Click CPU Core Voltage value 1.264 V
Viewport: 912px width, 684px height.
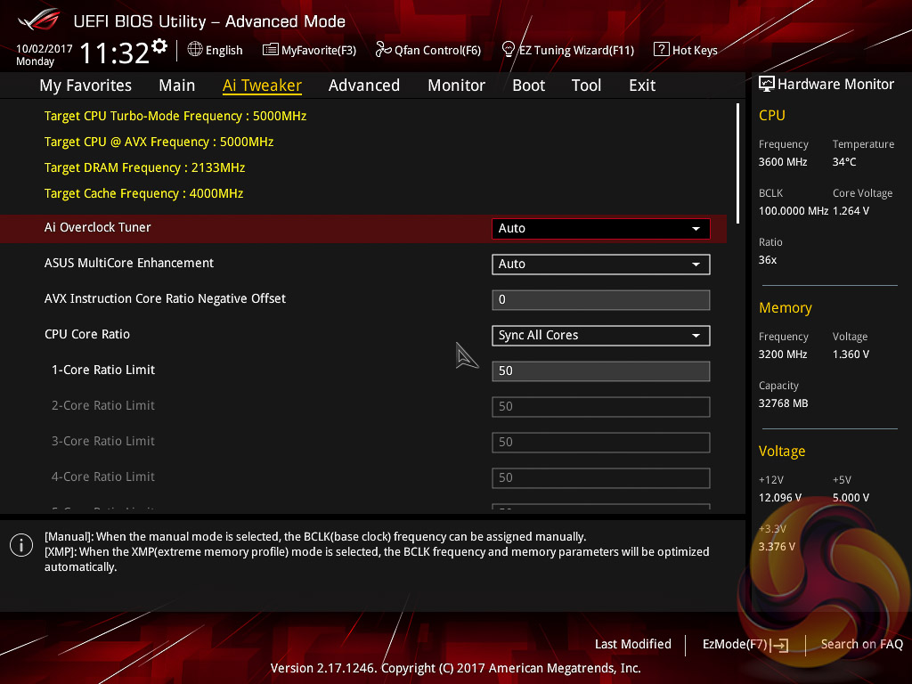pyautogui.click(x=851, y=210)
